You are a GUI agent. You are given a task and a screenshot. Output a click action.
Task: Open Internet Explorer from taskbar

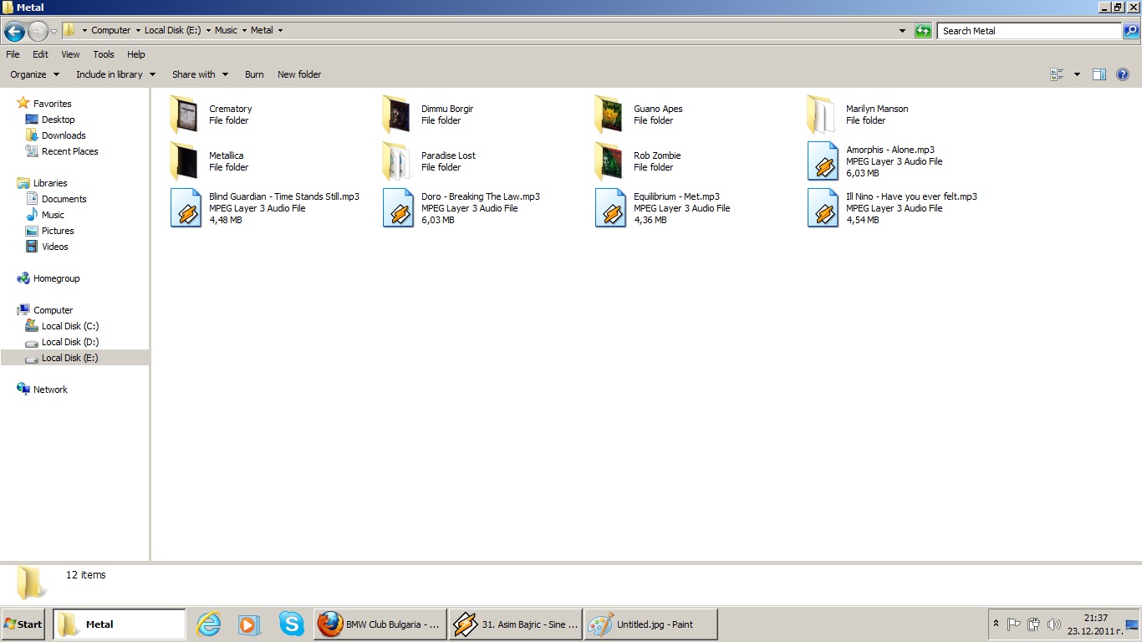[x=208, y=624]
